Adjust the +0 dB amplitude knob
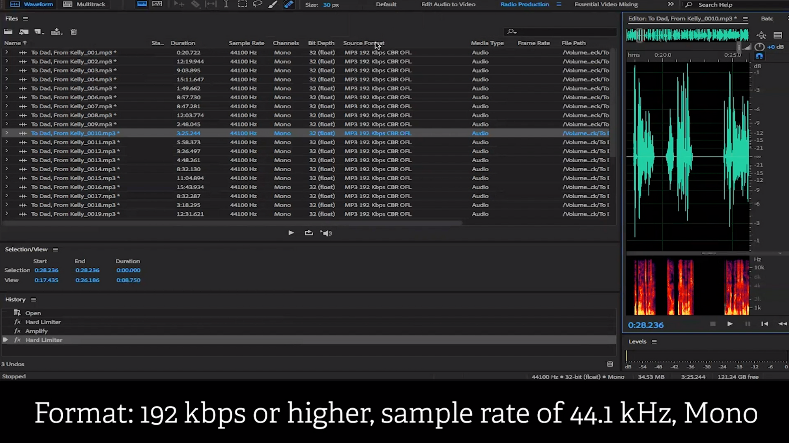The image size is (789, 443). coord(759,46)
